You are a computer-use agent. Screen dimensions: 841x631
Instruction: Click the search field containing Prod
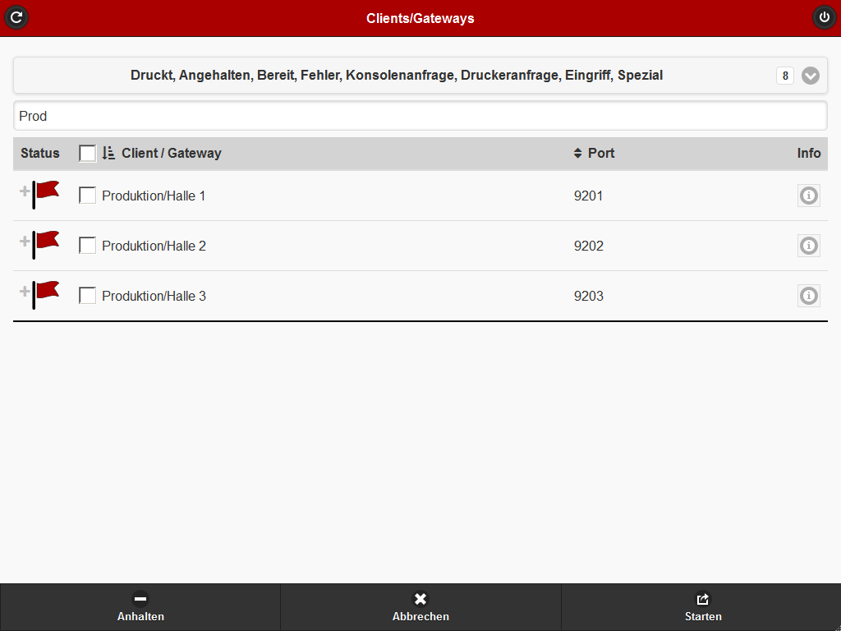click(420, 116)
